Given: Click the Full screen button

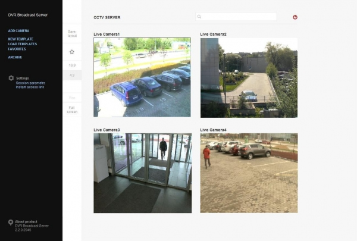Looking at the screenshot, I should click(72, 110).
